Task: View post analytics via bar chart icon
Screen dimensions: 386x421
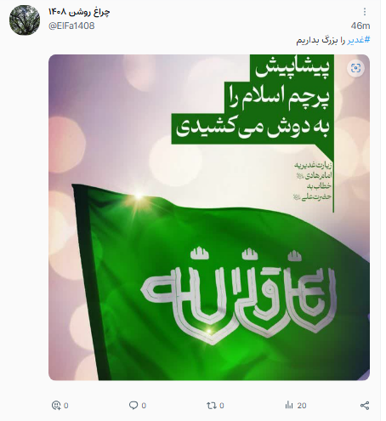Action: coord(289,405)
